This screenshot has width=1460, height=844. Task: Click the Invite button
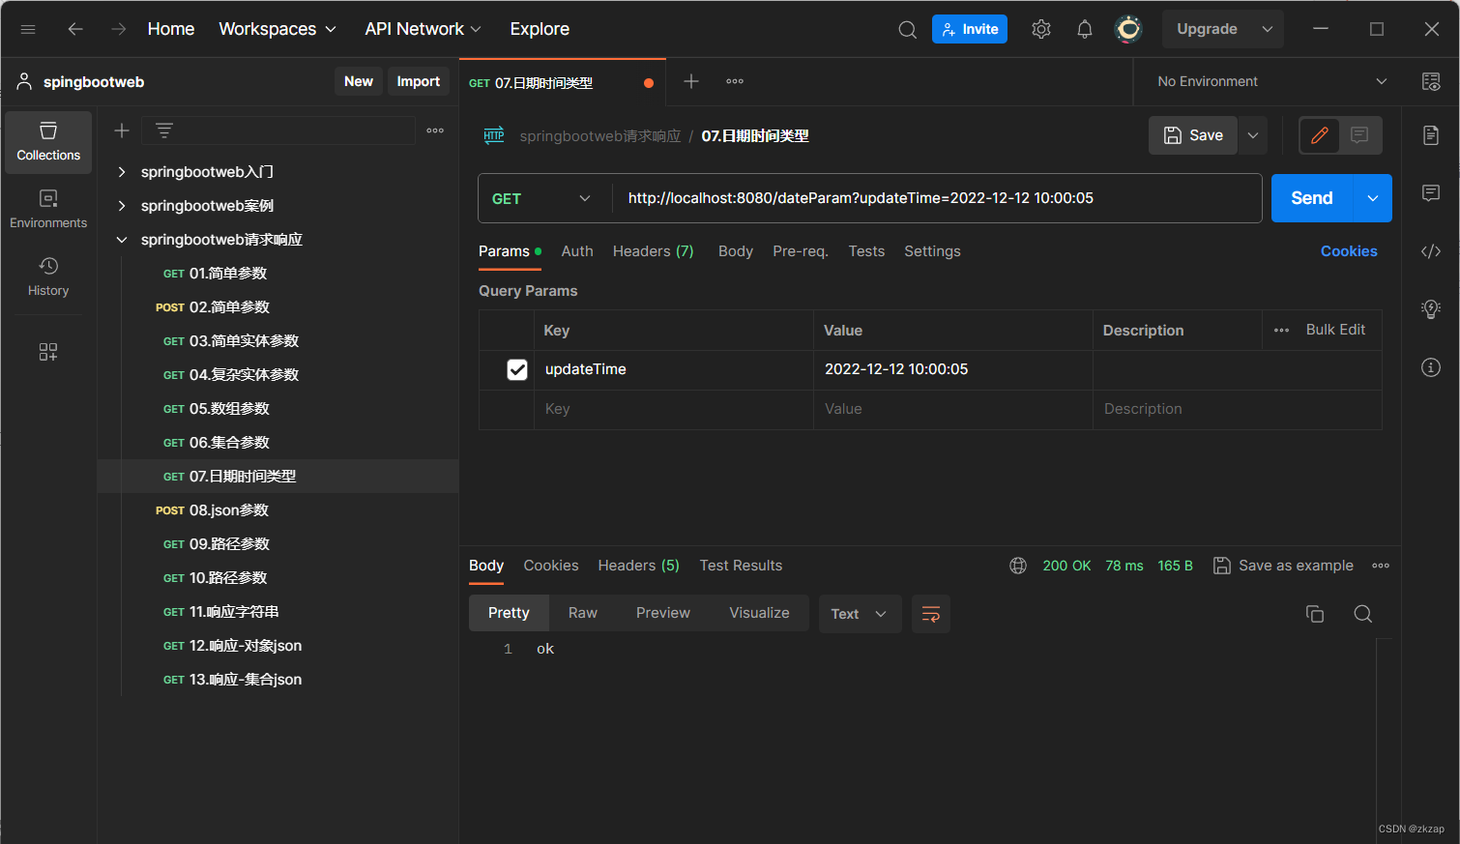click(x=970, y=29)
